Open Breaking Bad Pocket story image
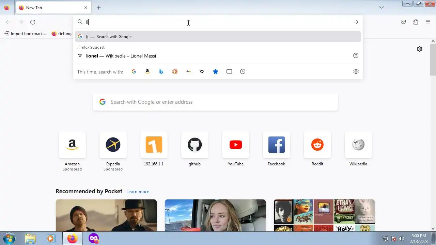This screenshot has height=245, width=436. point(106,215)
